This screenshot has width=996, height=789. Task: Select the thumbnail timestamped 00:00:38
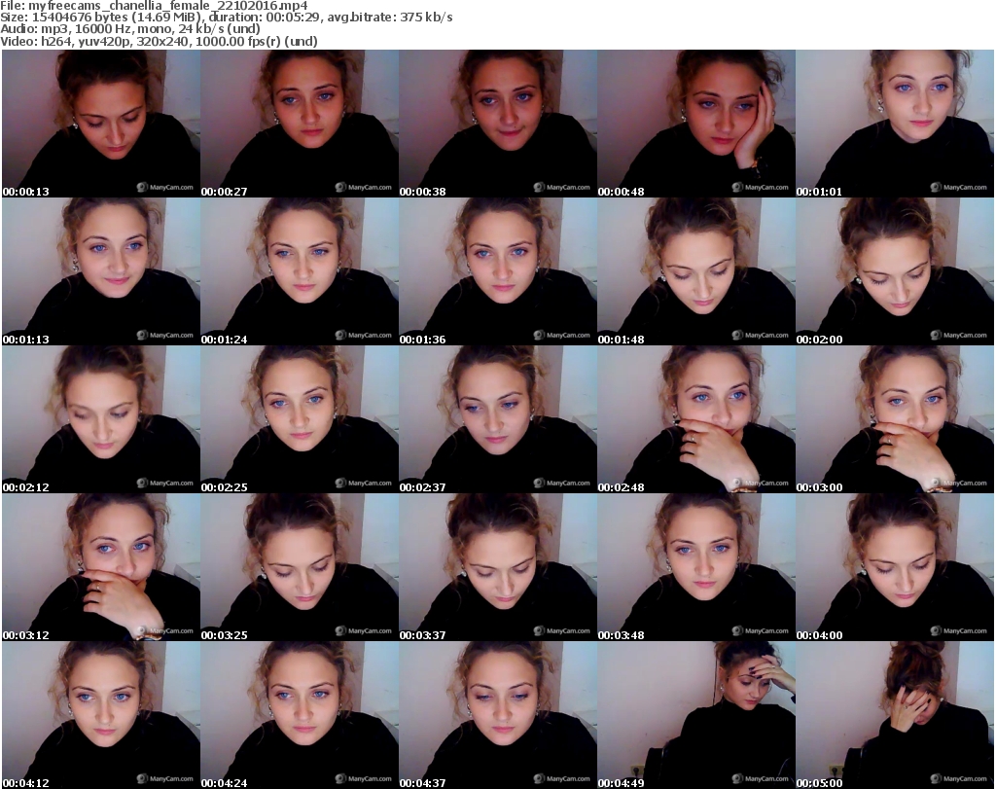(498, 124)
